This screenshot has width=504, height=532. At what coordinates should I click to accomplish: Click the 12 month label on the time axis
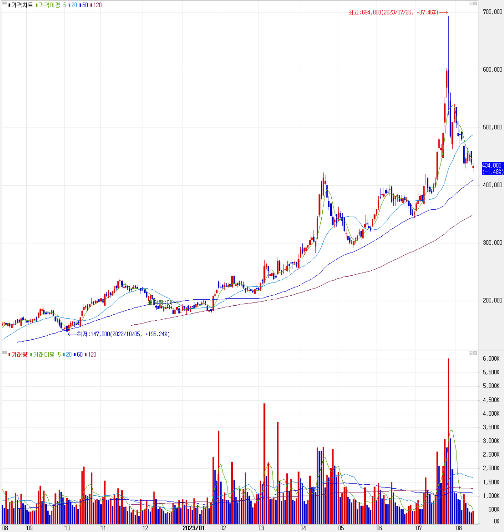(145, 528)
